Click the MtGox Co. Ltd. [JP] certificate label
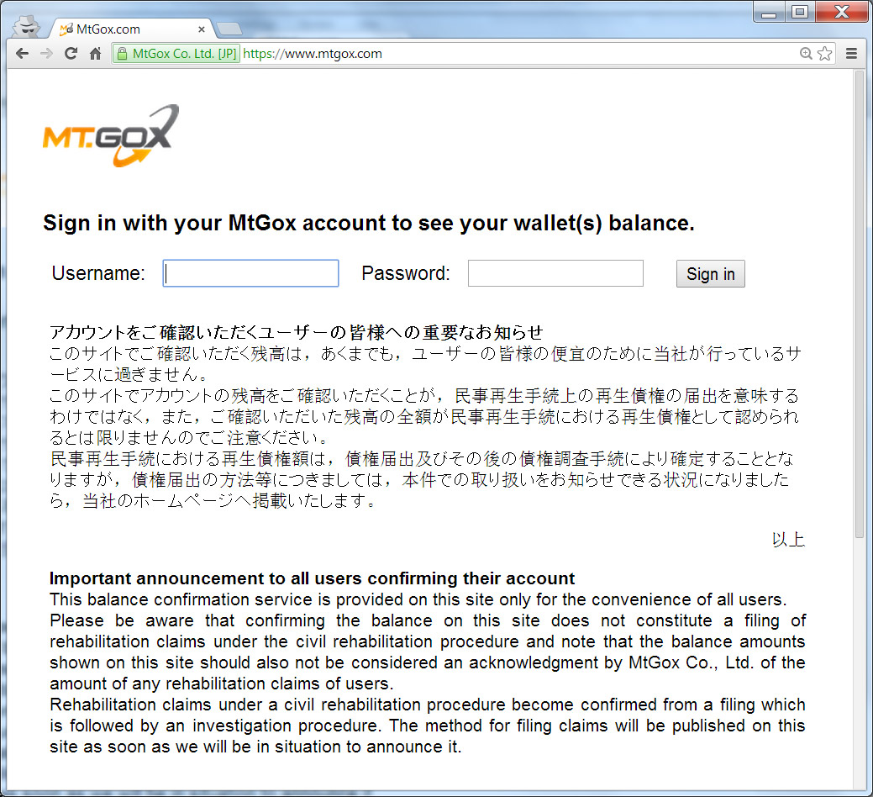 (184, 54)
